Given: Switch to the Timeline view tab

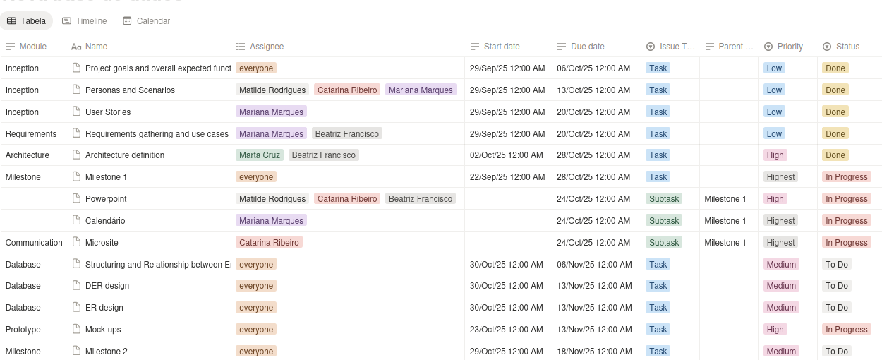Looking at the screenshot, I should pos(84,21).
